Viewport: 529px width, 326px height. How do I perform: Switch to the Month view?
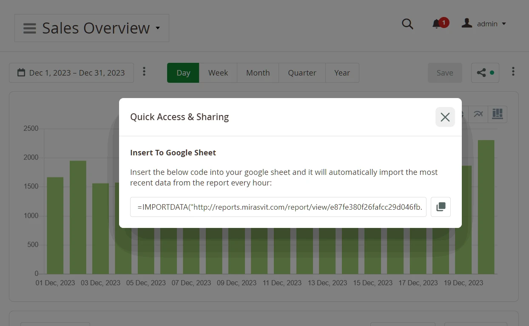[258, 73]
